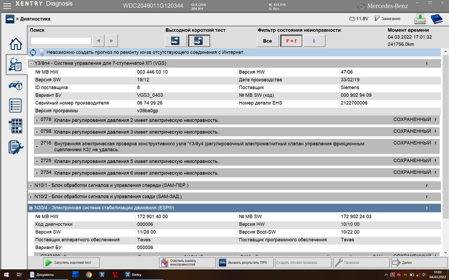Click into the Поиск search field
Viewport: 449px width, 280px height.
[61, 41]
